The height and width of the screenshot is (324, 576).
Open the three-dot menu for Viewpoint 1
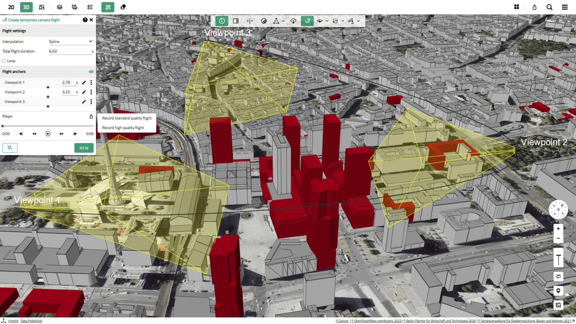tap(91, 82)
